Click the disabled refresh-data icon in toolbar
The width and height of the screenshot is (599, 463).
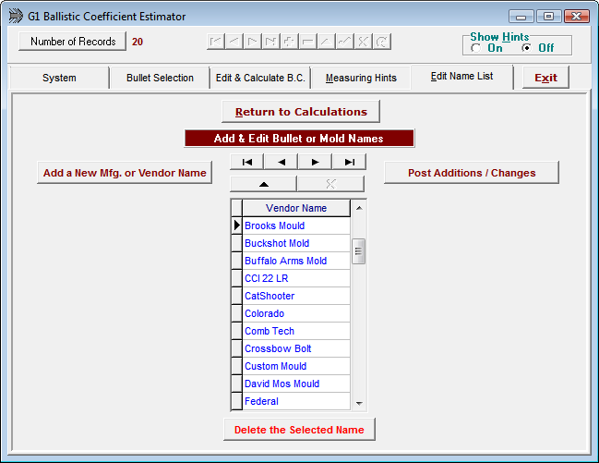point(381,42)
